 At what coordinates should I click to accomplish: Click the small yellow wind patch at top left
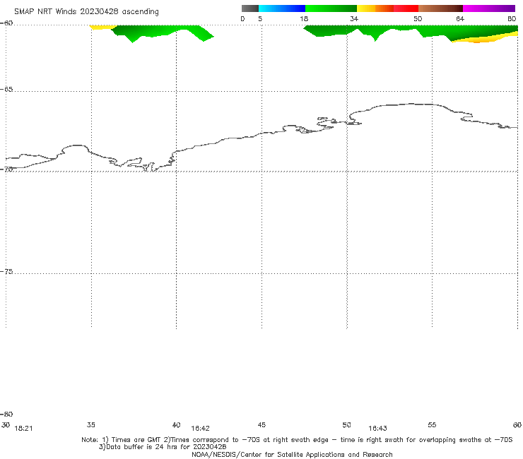click(102, 27)
